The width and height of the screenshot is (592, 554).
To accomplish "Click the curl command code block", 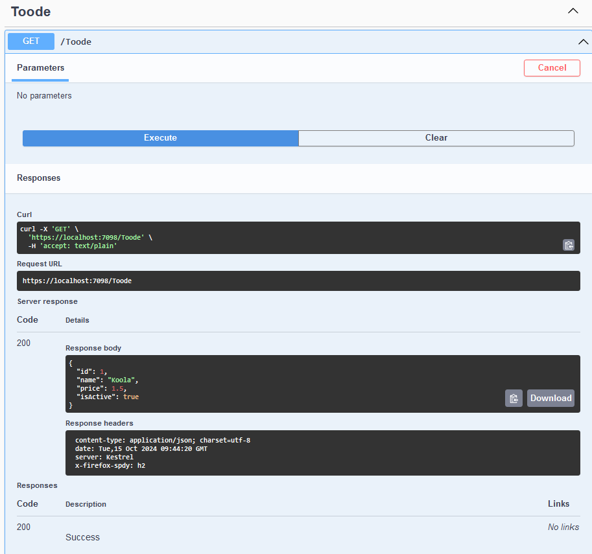I will coord(298,238).
